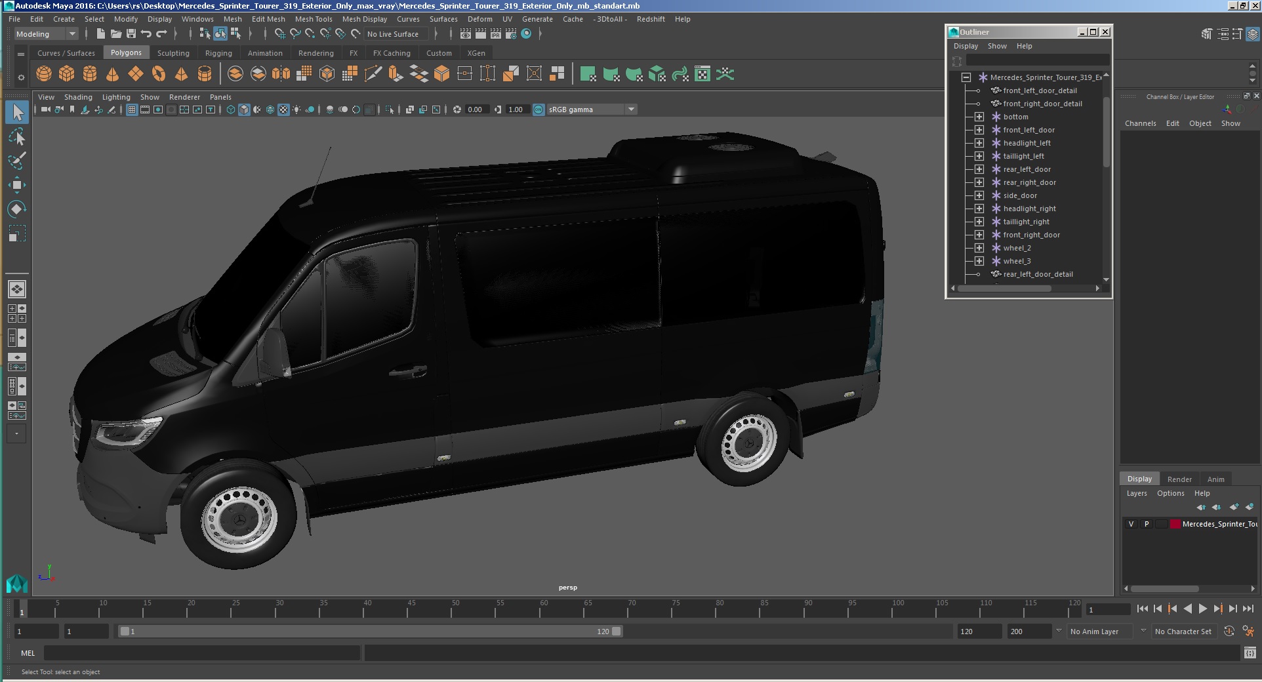Click the IPR render icon
1262x682 pixels.
point(496,34)
